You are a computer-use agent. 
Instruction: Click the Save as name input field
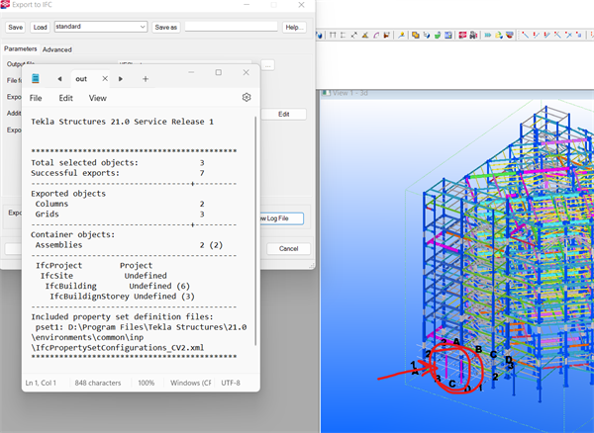231,27
